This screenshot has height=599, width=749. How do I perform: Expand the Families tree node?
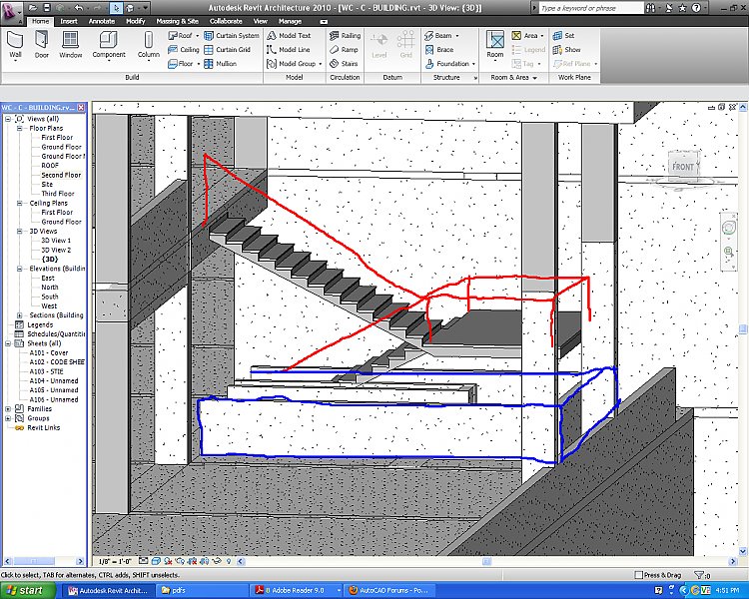point(8,409)
